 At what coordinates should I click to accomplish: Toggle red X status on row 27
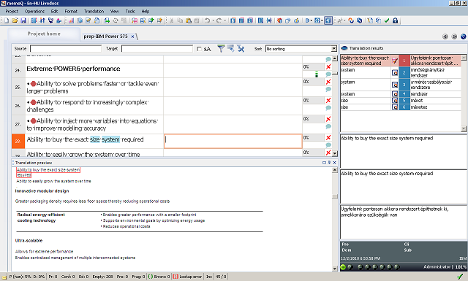pyautogui.click(x=328, y=119)
